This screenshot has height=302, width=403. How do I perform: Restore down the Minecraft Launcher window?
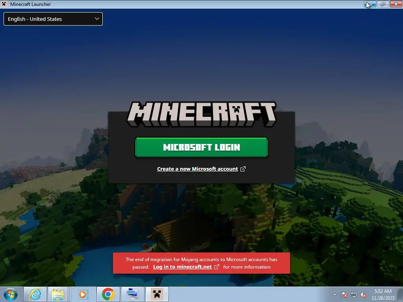(383, 4)
